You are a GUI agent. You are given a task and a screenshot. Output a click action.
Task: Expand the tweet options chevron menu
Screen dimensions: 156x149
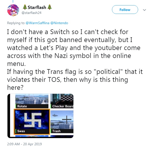[144, 10]
